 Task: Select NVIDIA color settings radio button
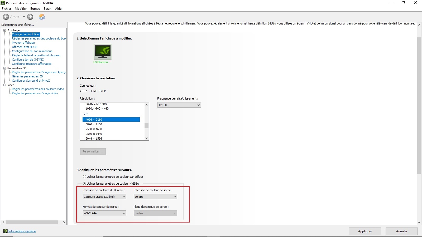84,184
